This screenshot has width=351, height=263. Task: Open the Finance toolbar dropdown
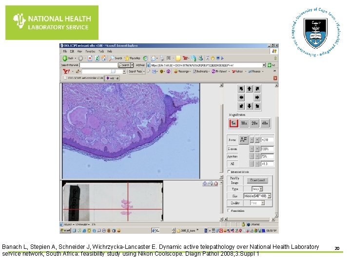pos(256,72)
